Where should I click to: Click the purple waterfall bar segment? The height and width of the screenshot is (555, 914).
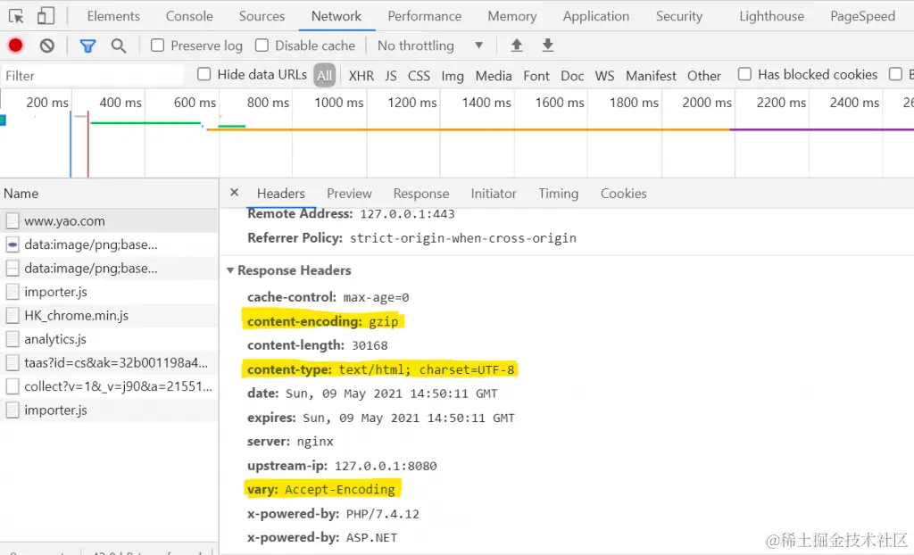(x=822, y=129)
